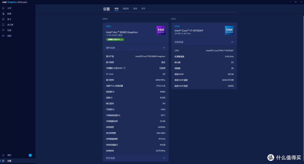
Task: Click the 设置 page heading
Action: pos(106,9)
